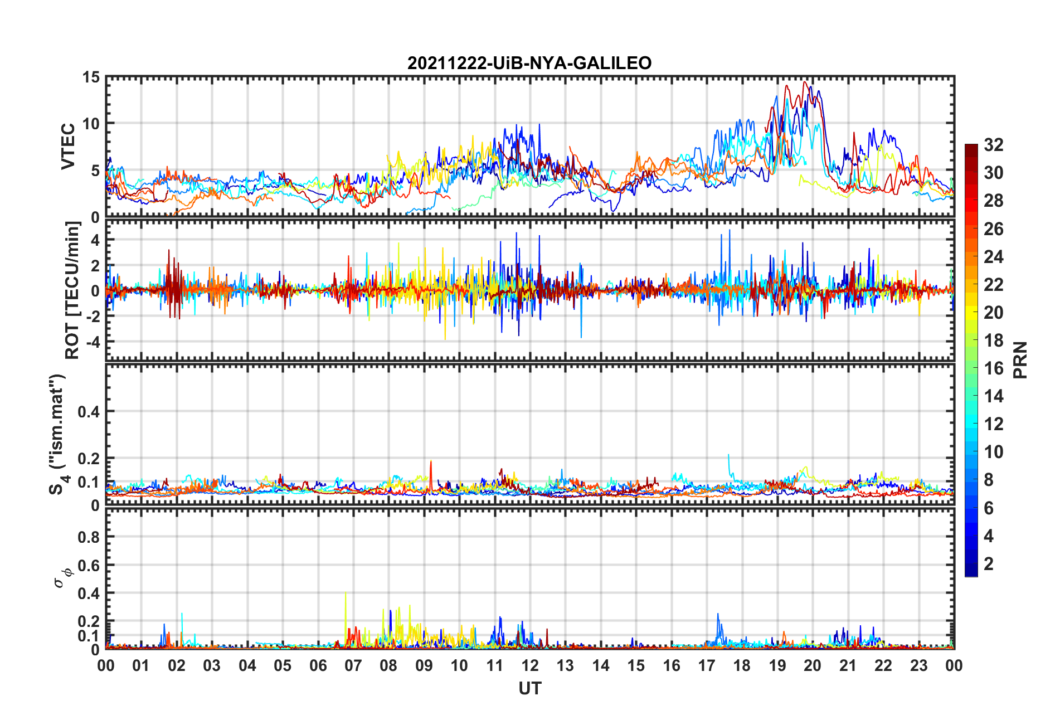Select the 0.4 tick on S4 axis
Image resolution: width=1060 pixels, height=720 pixels.
click(x=89, y=412)
